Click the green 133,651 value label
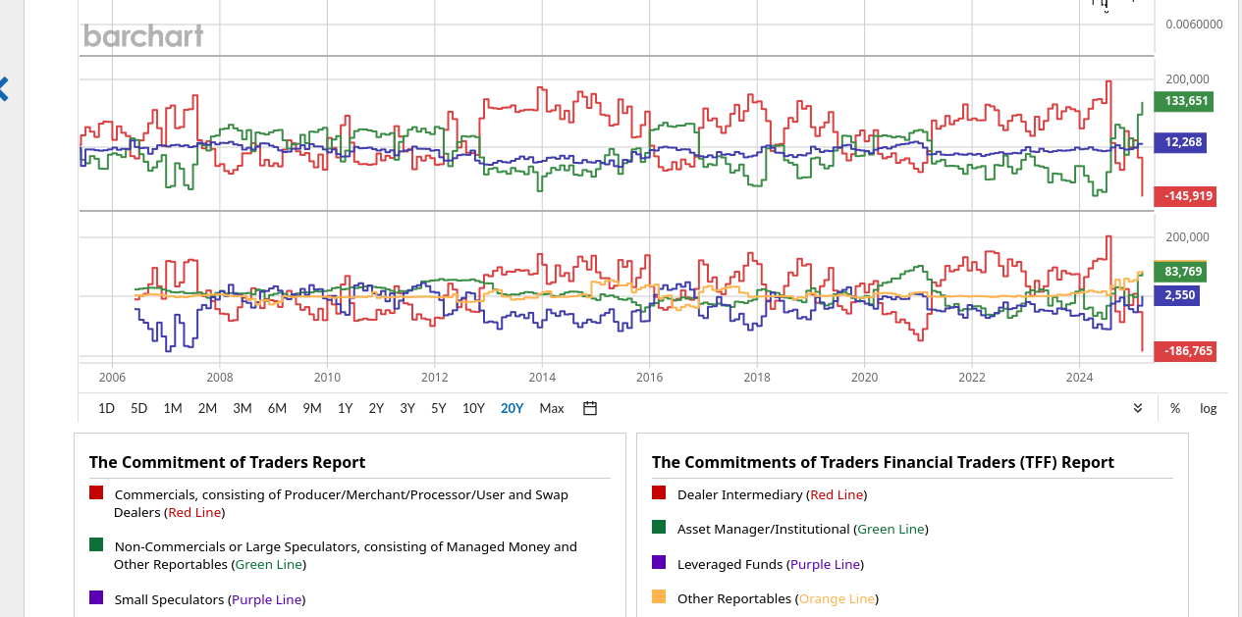 pyautogui.click(x=1185, y=101)
